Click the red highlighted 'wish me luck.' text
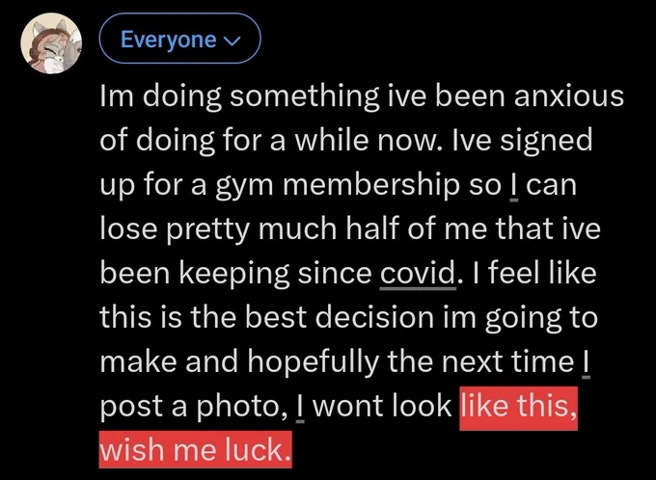The height and width of the screenshot is (480, 656). tap(196, 449)
